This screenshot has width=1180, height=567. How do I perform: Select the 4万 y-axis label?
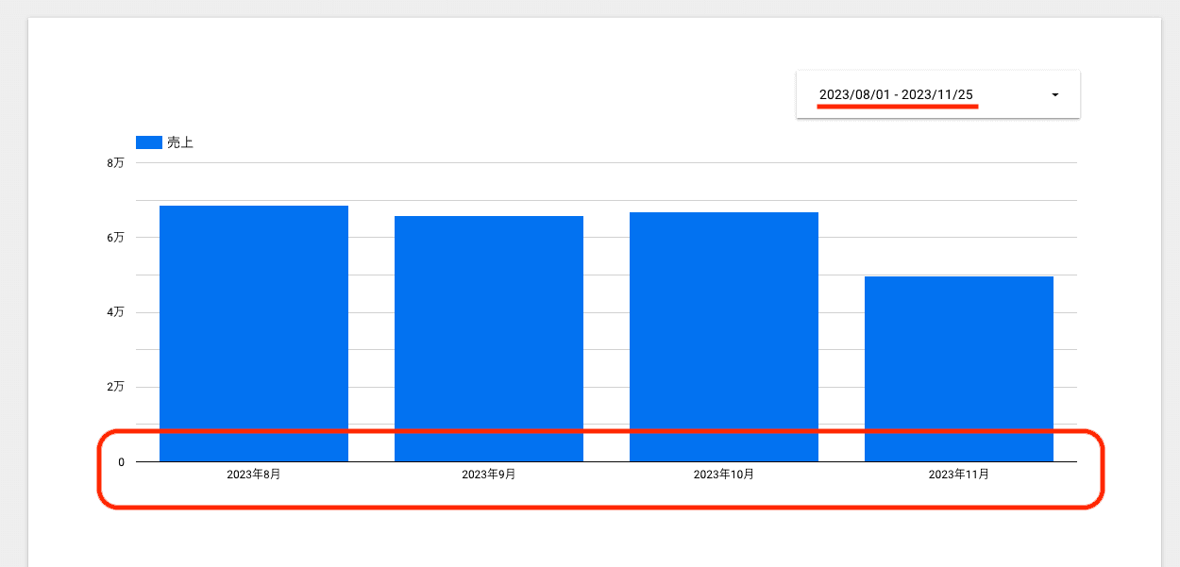[115, 312]
